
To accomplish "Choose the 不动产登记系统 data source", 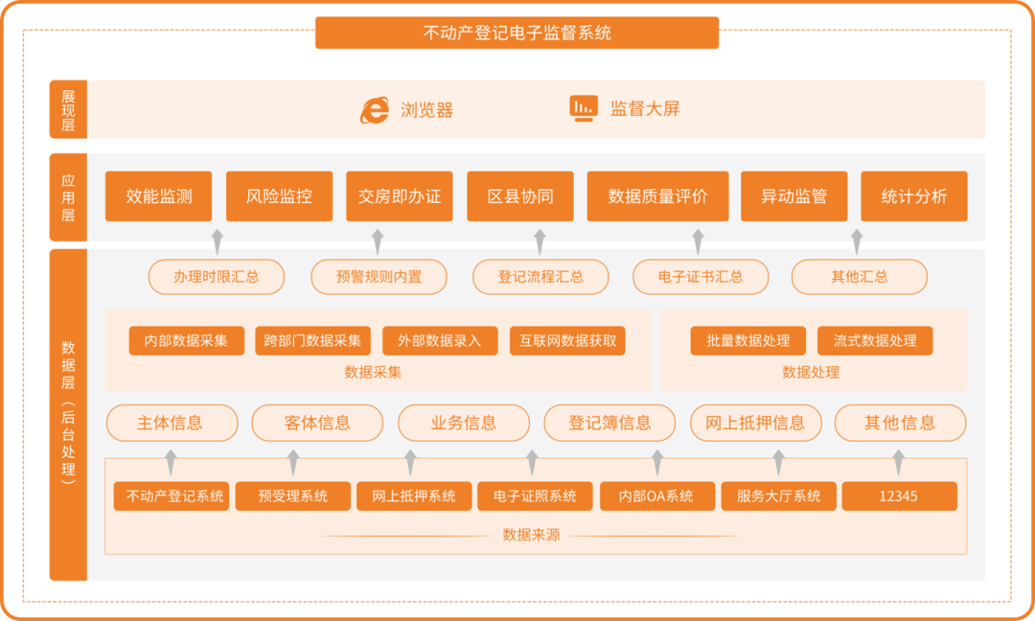I will 172,496.
